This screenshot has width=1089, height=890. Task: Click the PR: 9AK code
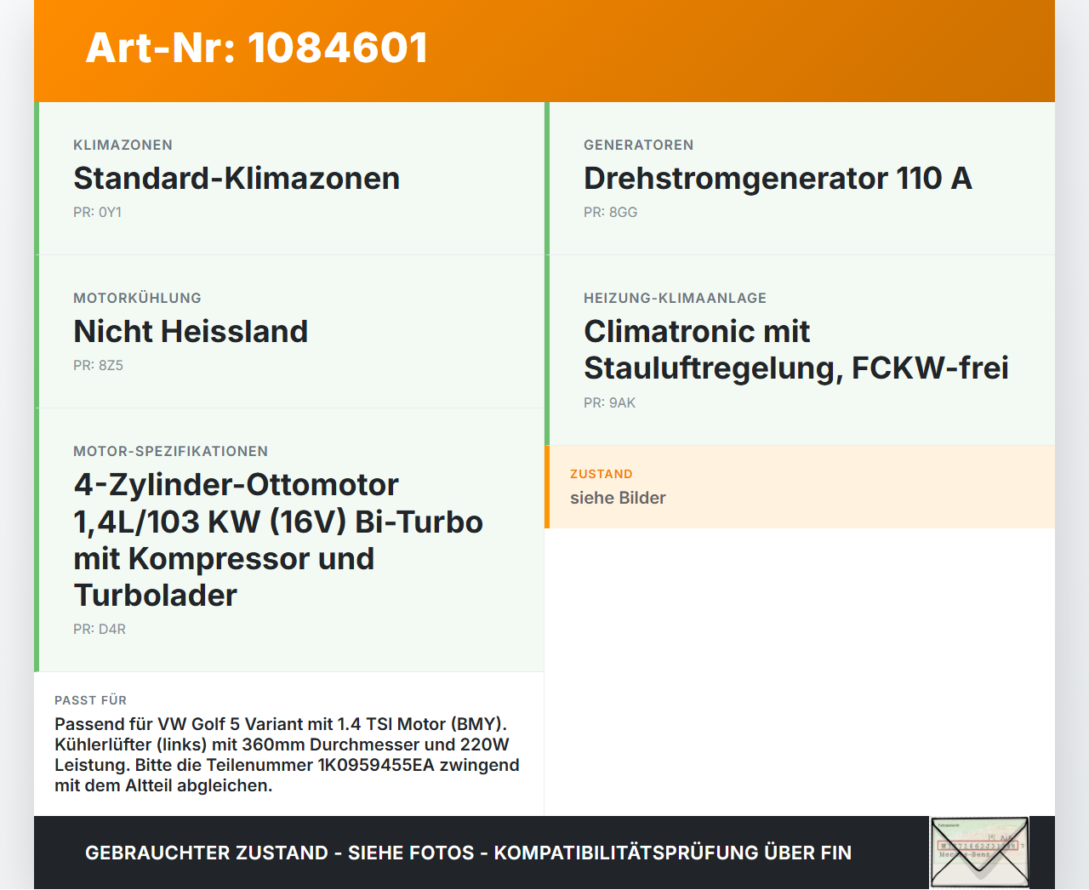[x=610, y=403]
